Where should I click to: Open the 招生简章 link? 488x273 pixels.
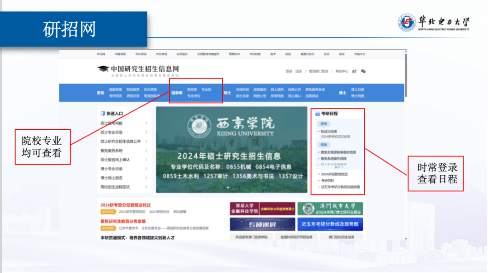tap(150, 90)
